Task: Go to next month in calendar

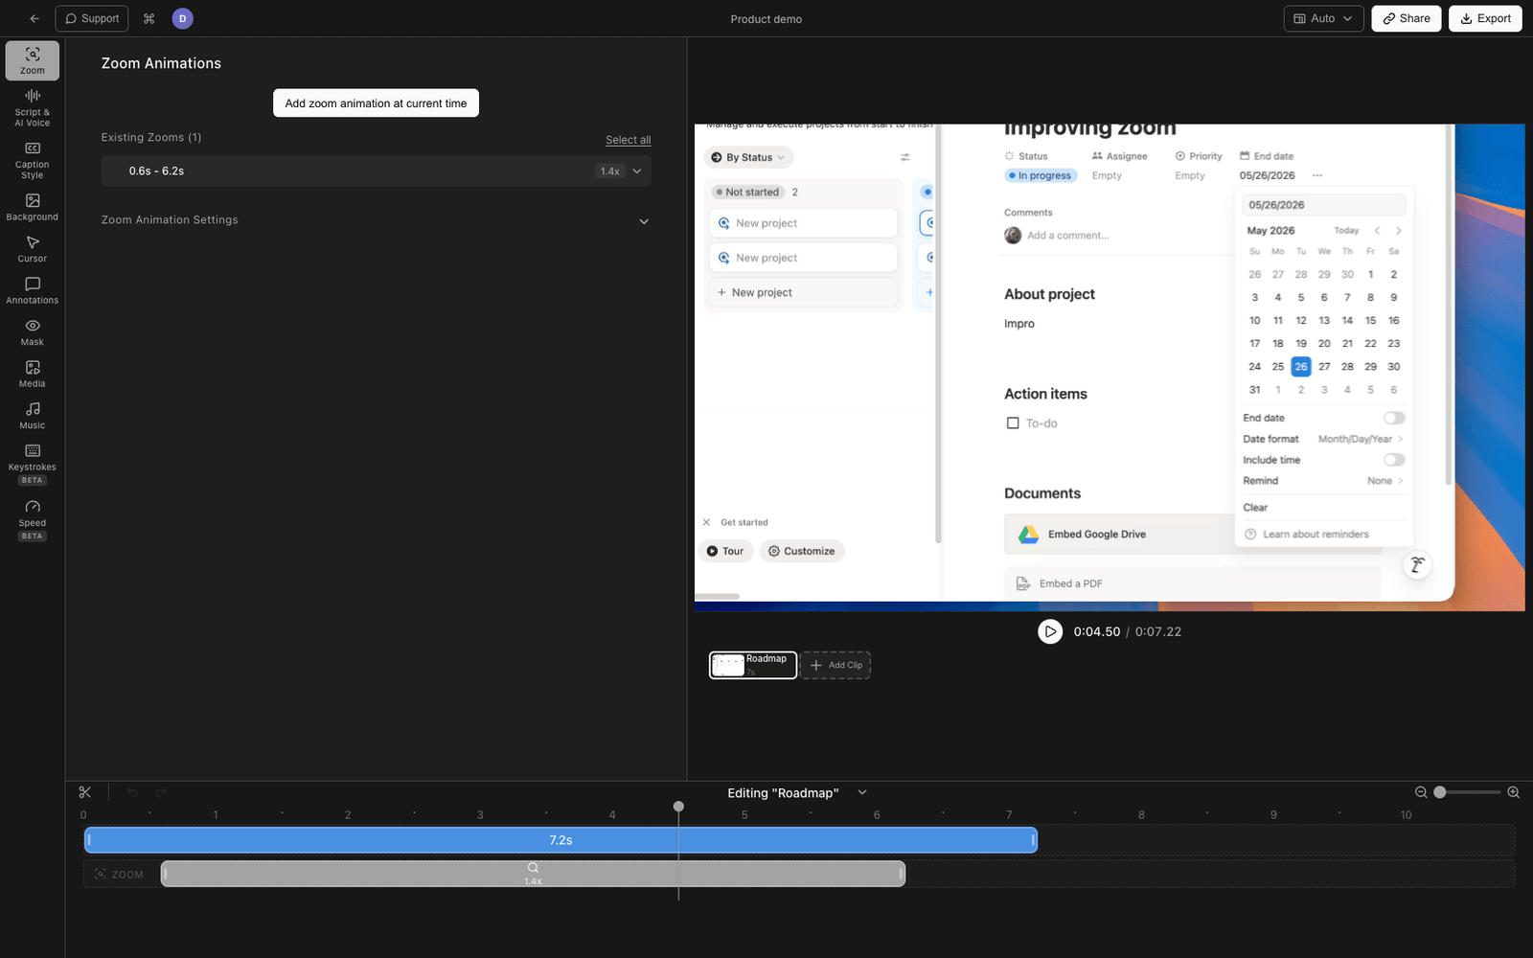Action: 1399,231
